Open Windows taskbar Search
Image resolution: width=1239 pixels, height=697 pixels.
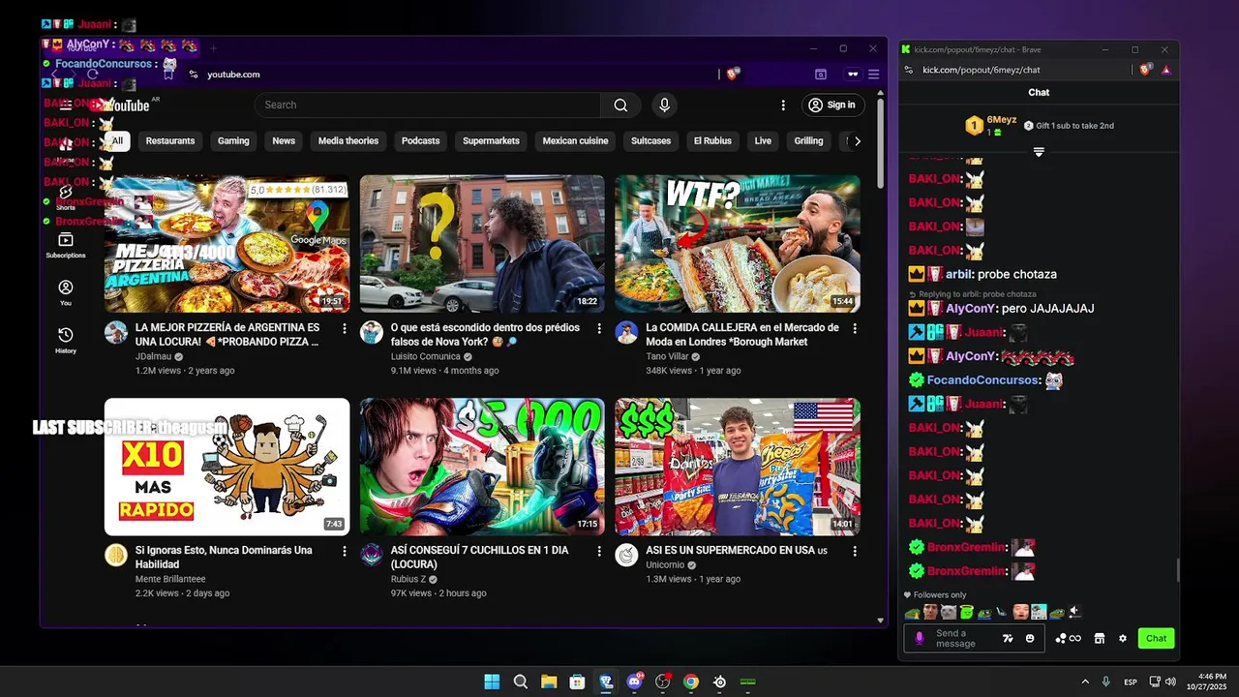pyautogui.click(x=520, y=682)
